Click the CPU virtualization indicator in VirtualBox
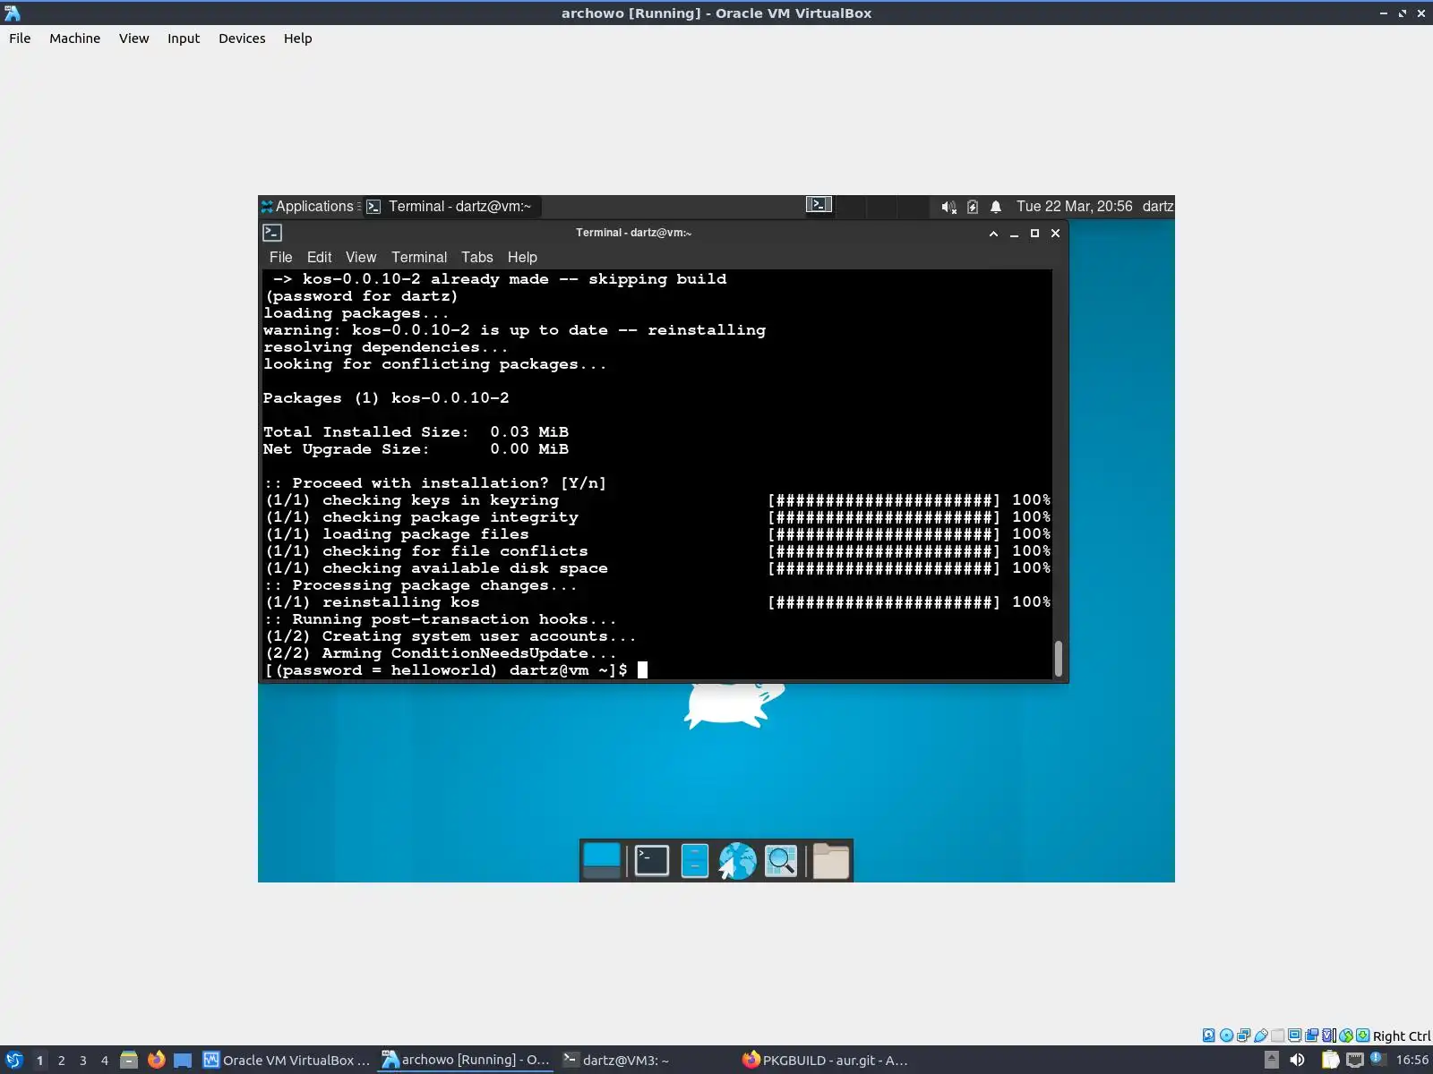The height and width of the screenshot is (1074, 1433). click(1329, 1036)
